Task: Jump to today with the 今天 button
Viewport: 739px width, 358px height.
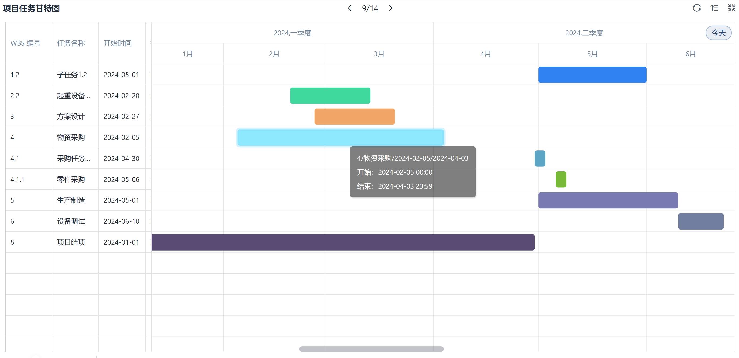Action: (x=718, y=33)
